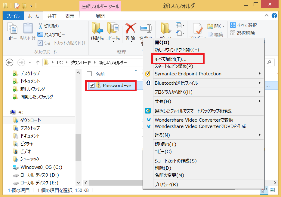
Task: Click the navigation pane vertical scrollbar thumb
Action: point(78,147)
